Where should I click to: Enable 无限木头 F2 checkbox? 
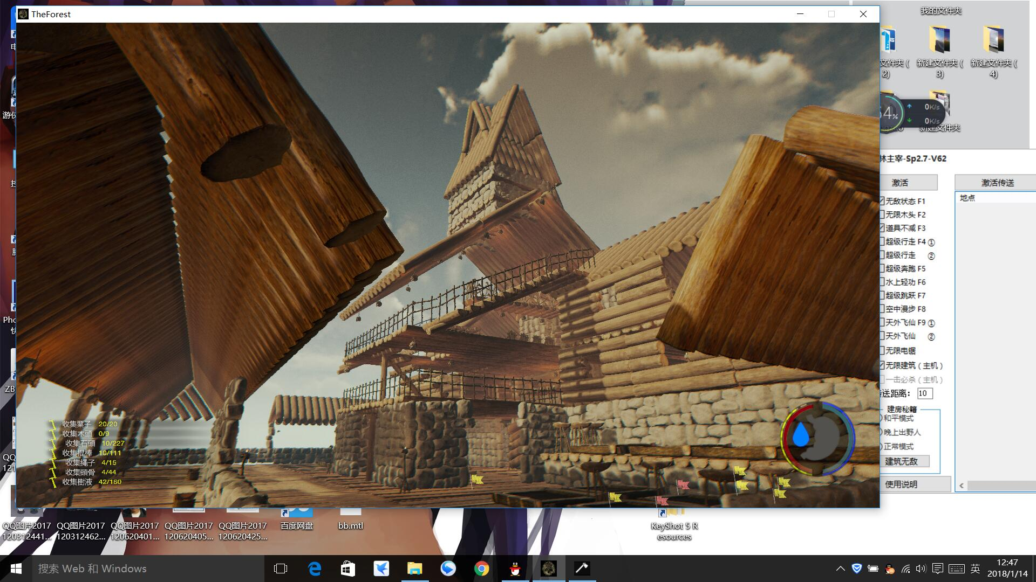[x=882, y=214]
